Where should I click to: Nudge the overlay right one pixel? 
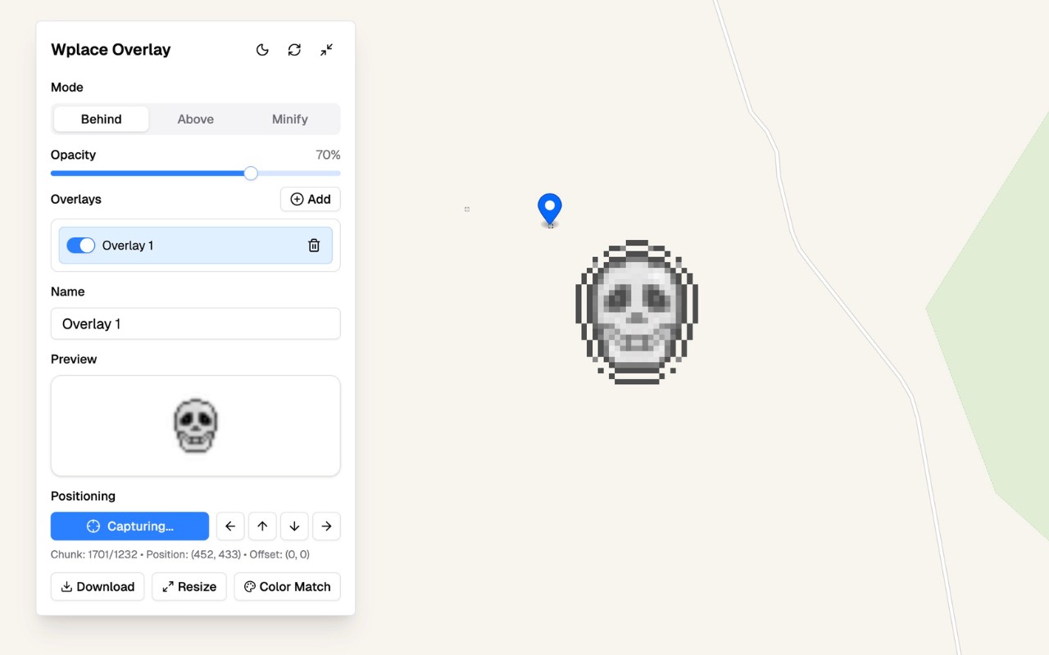coord(326,526)
